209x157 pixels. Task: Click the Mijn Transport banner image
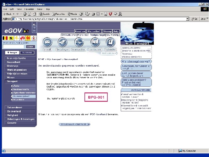coord(137,33)
